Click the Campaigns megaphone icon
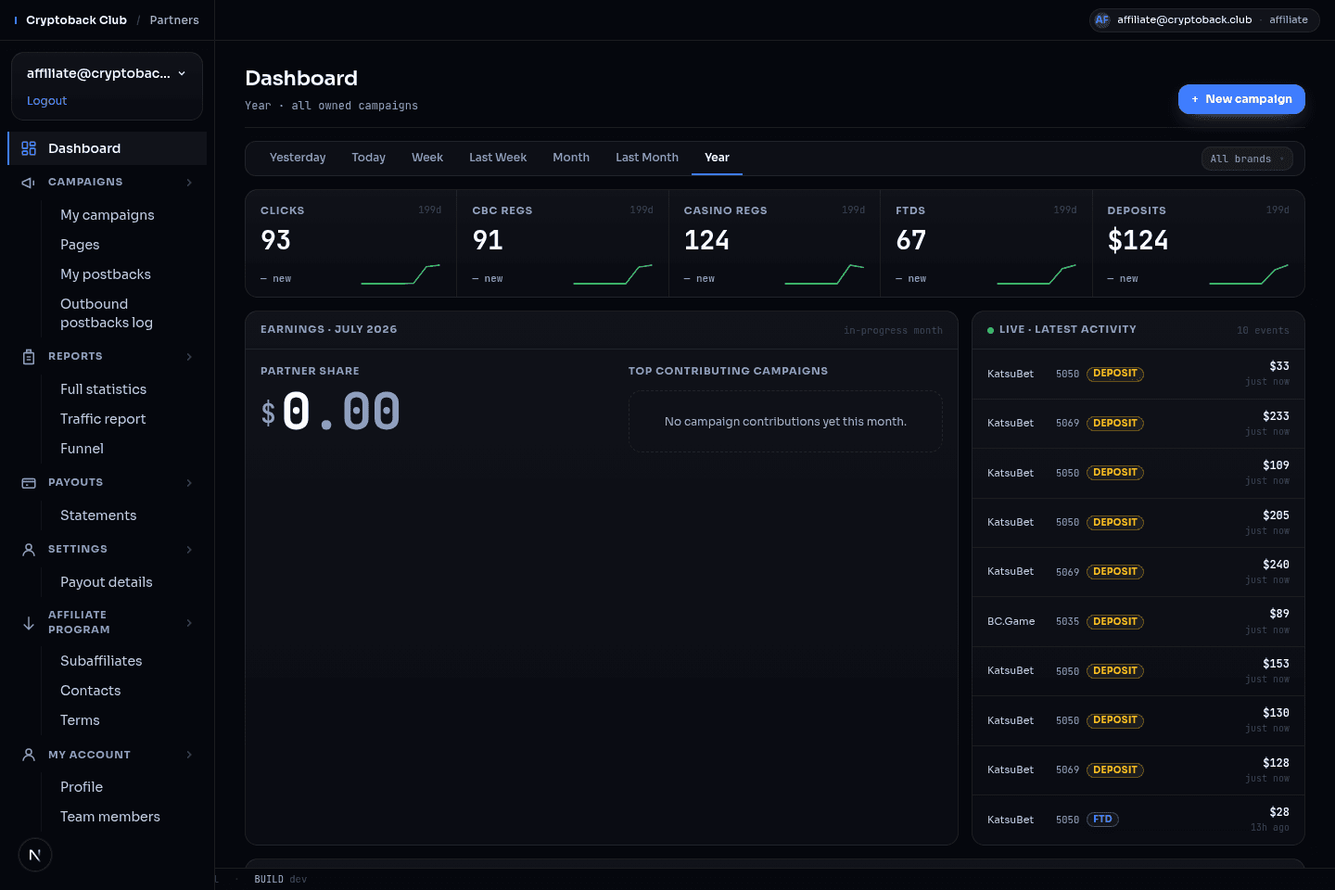 tap(29, 183)
